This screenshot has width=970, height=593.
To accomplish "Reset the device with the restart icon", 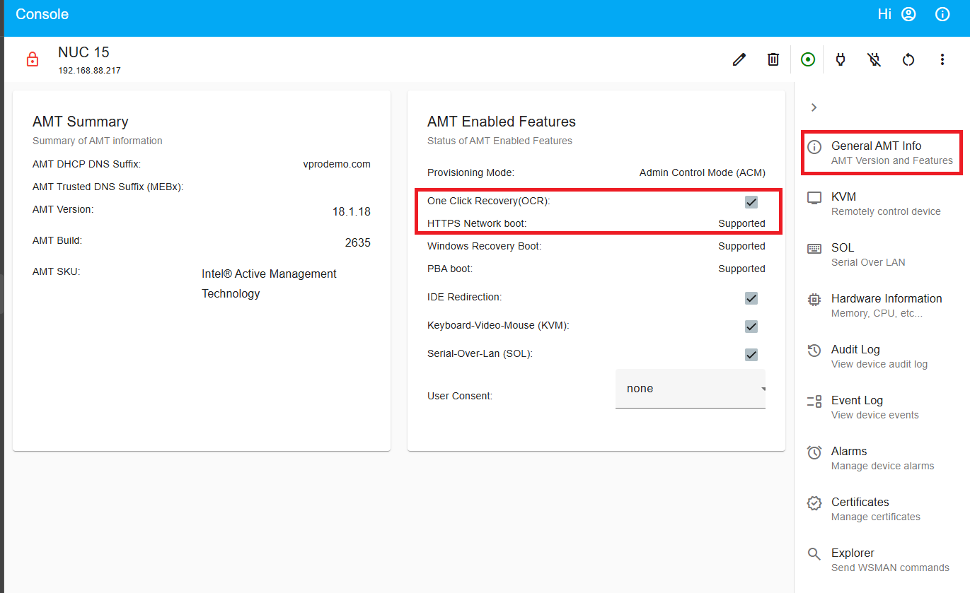I will (x=908, y=59).
